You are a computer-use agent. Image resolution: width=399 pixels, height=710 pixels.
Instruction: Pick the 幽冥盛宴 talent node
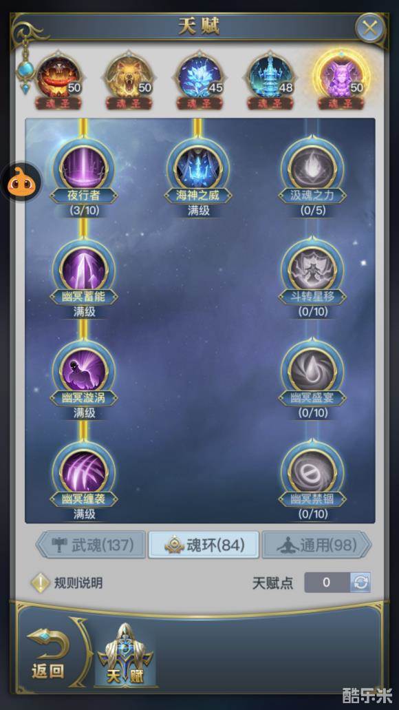click(312, 370)
